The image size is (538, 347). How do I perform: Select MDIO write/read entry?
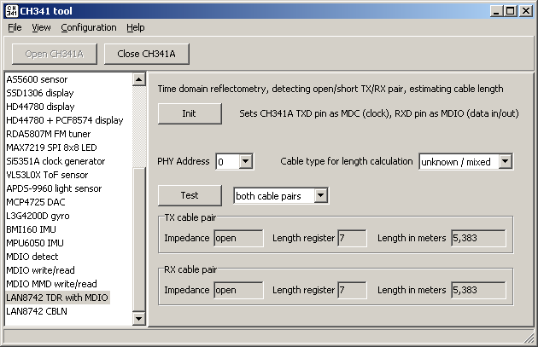click(40, 270)
